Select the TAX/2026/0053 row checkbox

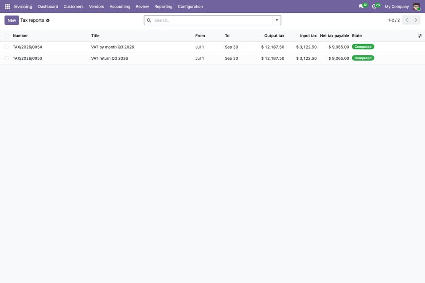(x=7, y=58)
